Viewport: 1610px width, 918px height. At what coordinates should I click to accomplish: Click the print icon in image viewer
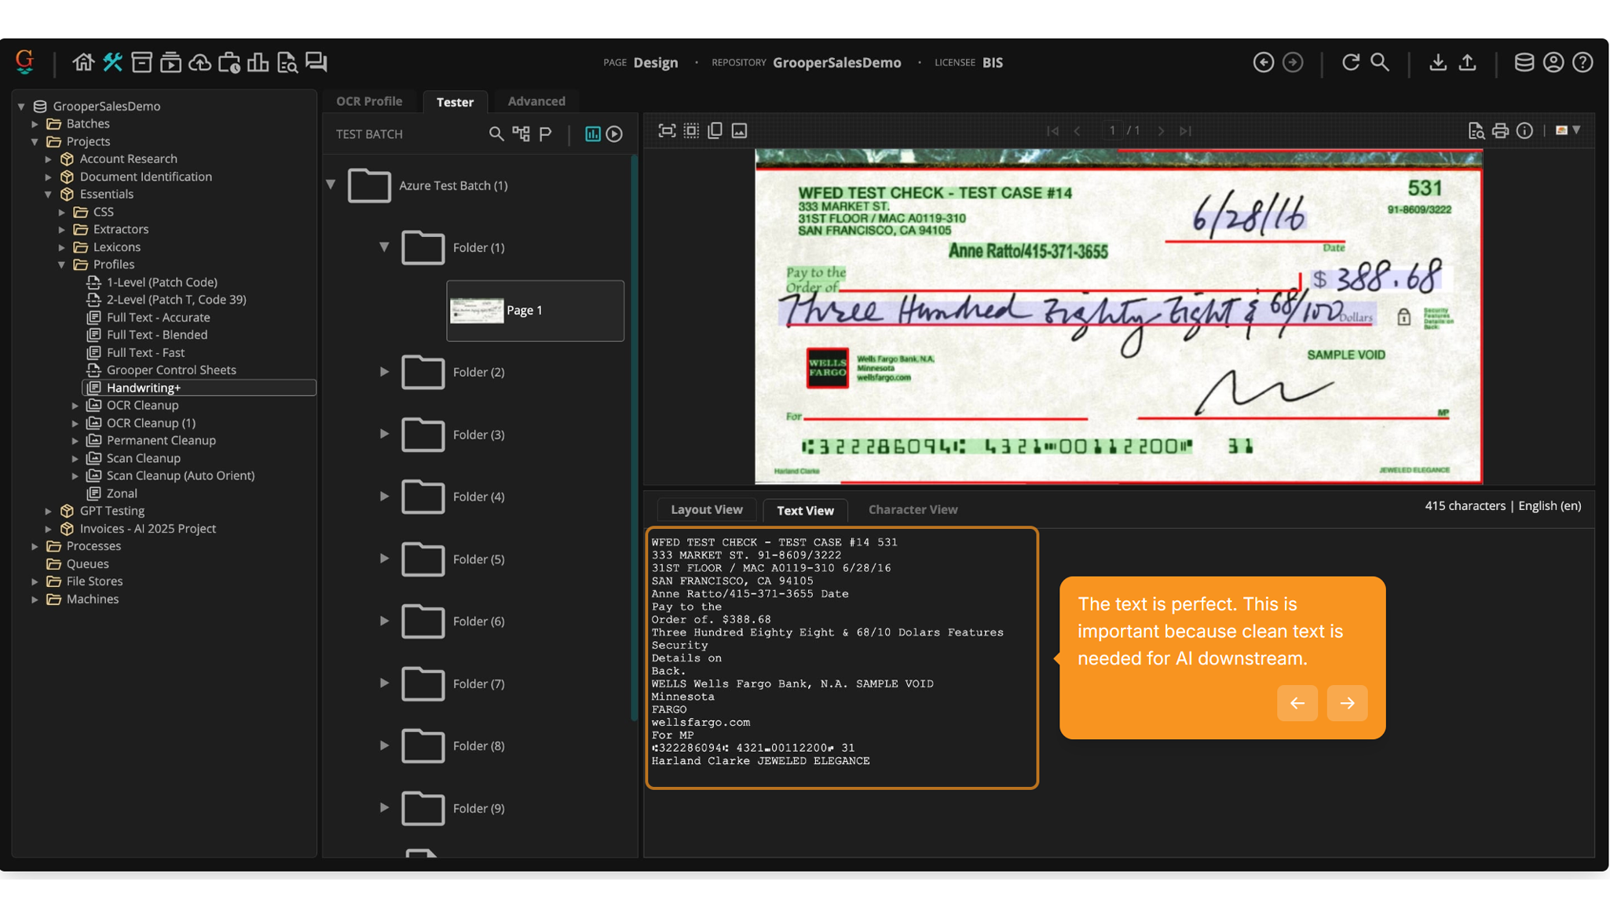tap(1500, 131)
